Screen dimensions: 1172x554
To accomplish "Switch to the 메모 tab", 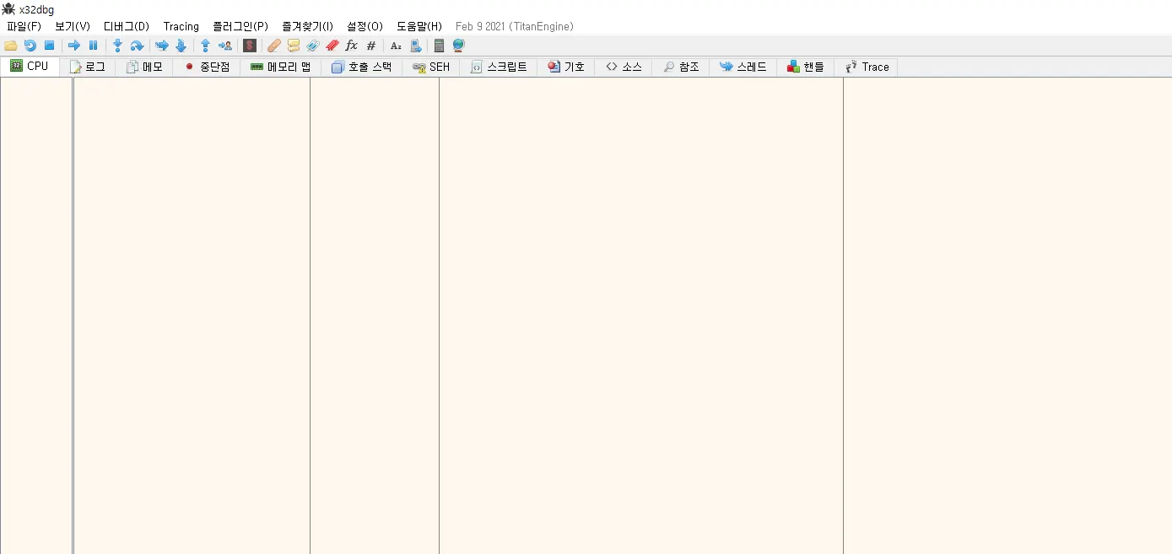I will click(x=144, y=67).
